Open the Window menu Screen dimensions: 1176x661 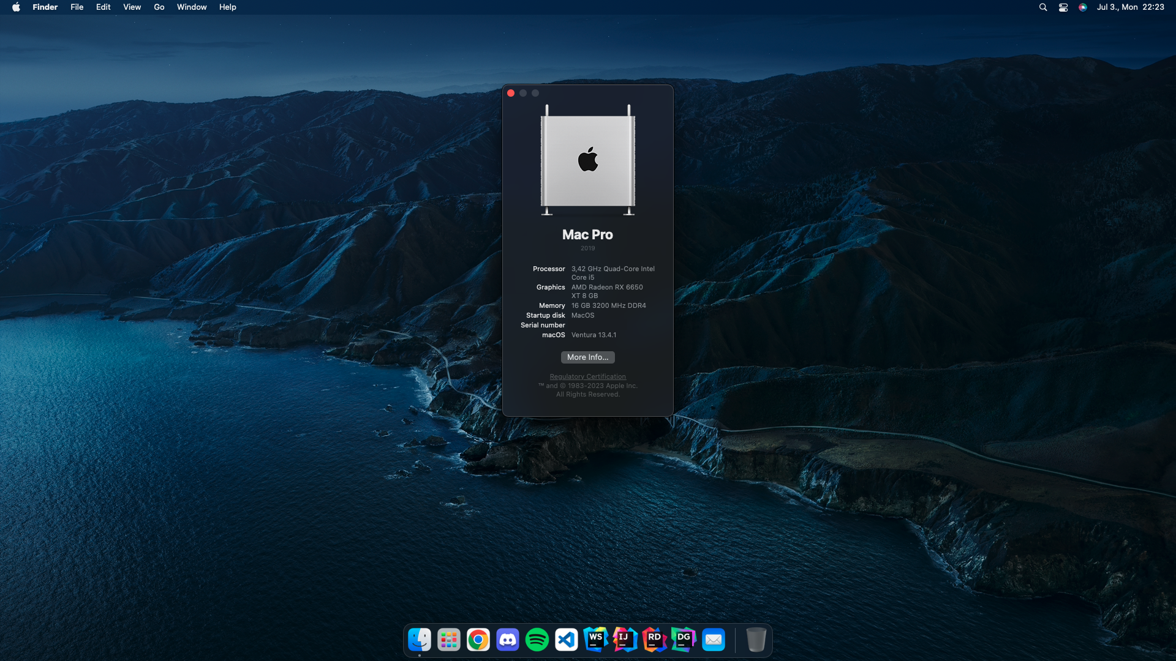(x=192, y=7)
